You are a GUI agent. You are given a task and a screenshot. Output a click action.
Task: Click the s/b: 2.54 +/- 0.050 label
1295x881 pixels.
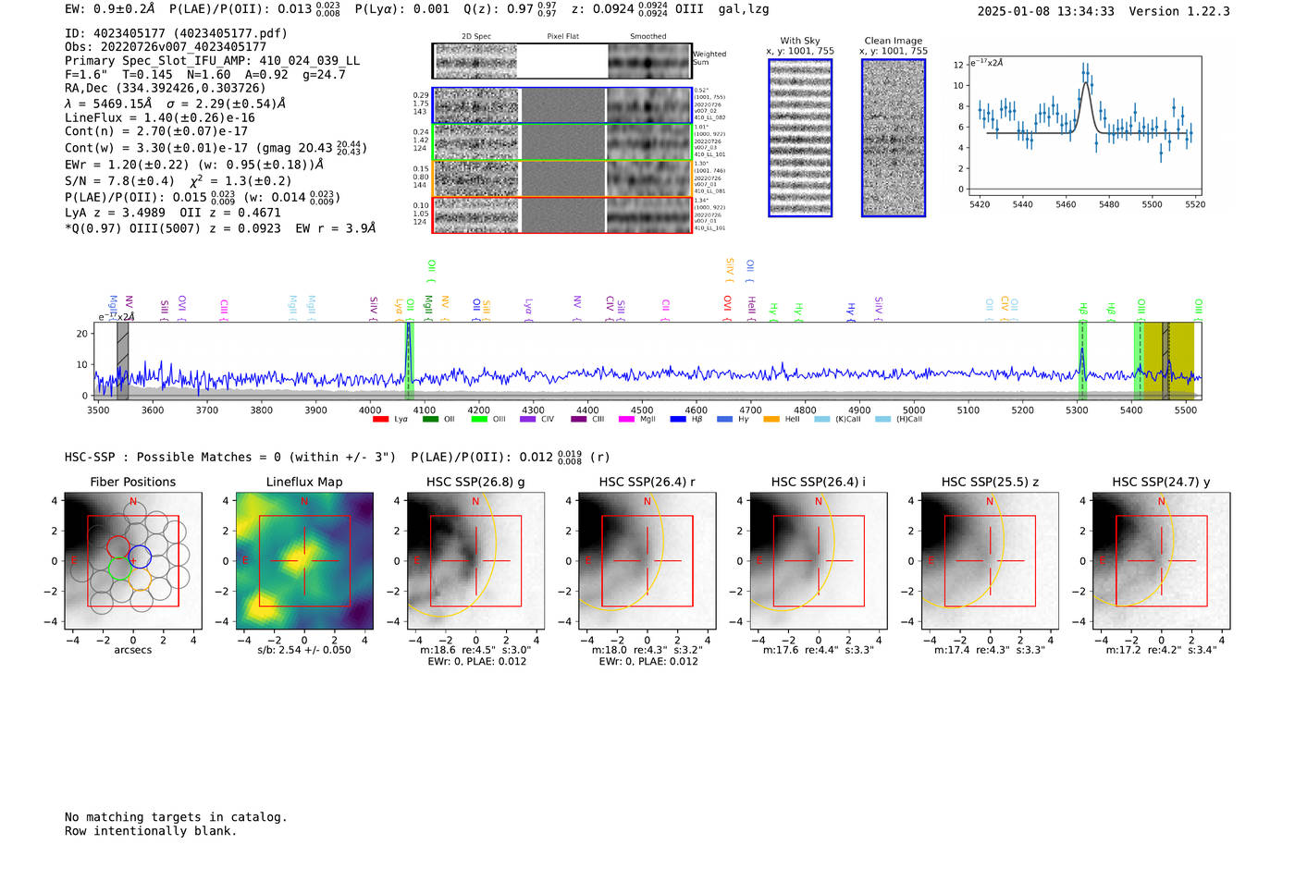coord(304,650)
